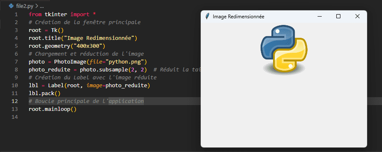The width and height of the screenshot is (382, 152).
Task: Open the breadcrumb ellipsis after file2.py
Action: point(42,6)
